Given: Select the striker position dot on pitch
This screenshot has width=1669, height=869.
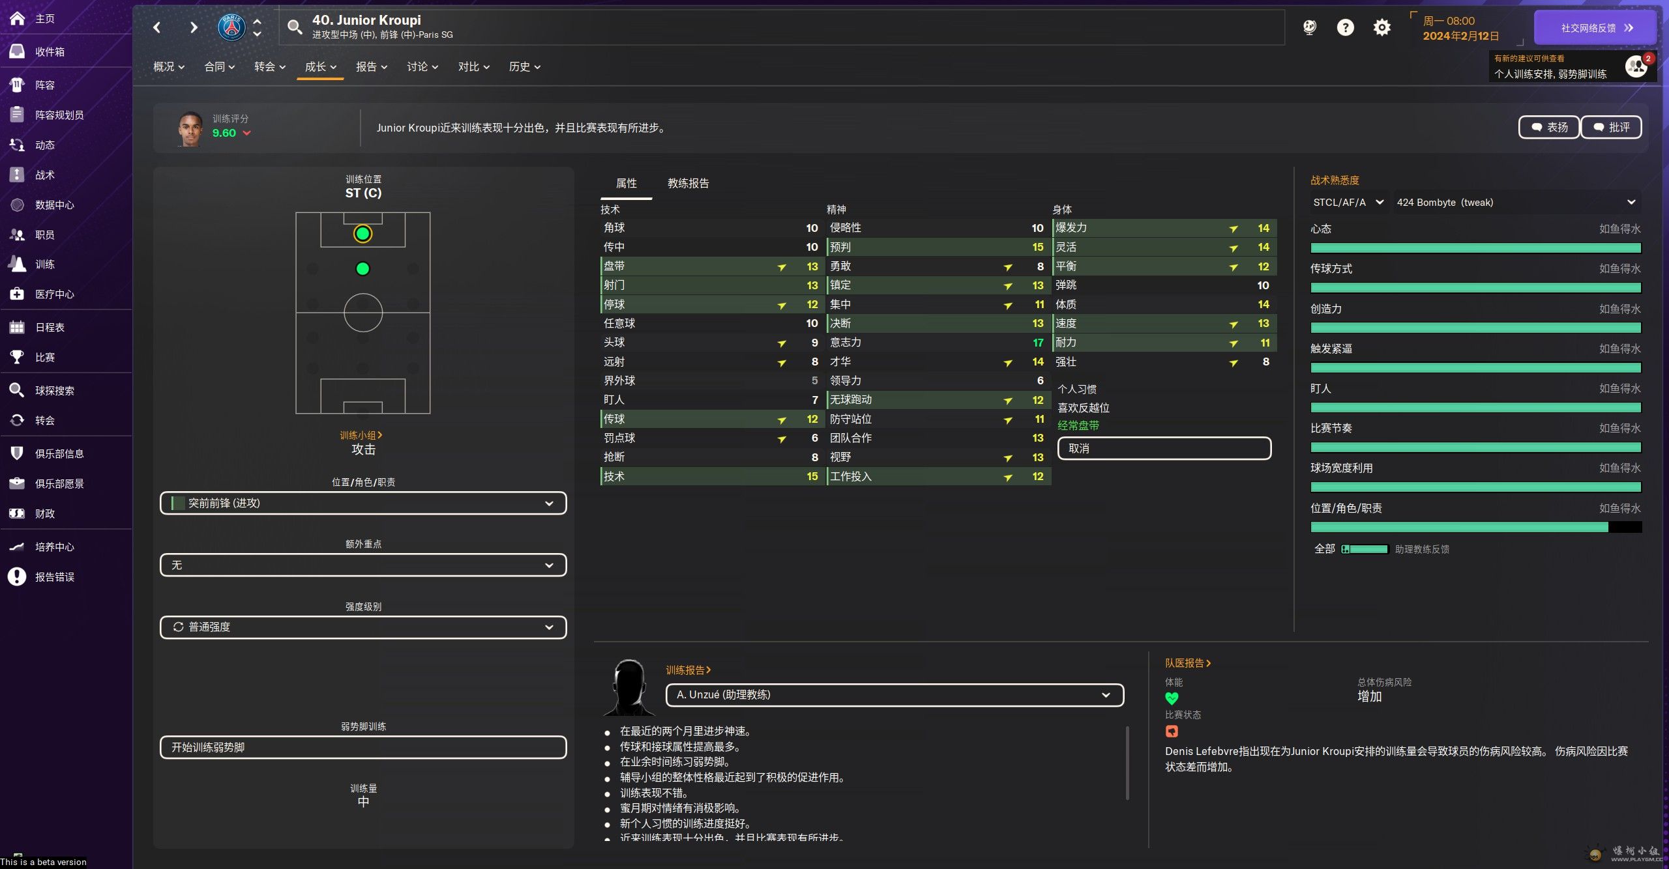Looking at the screenshot, I should pyautogui.click(x=363, y=234).
